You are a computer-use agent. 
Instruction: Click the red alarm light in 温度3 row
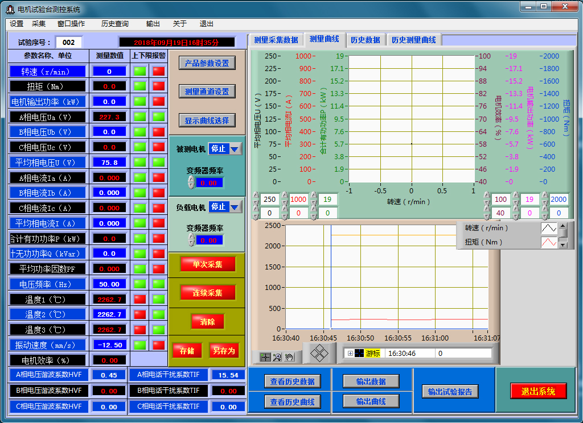[140, 329]
